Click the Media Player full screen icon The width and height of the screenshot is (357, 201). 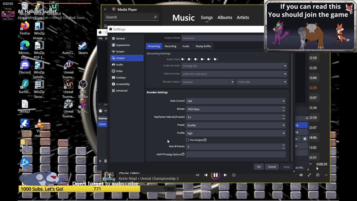(x=309, y=175)
